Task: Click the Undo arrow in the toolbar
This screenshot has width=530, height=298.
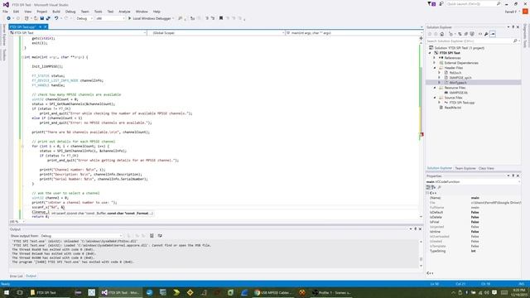Action: pos(56,18)
